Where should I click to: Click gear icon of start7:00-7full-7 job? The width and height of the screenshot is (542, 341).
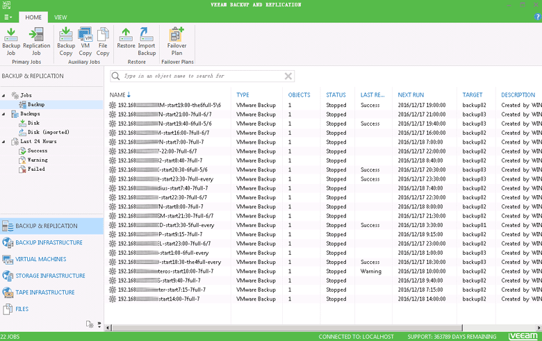113,142
